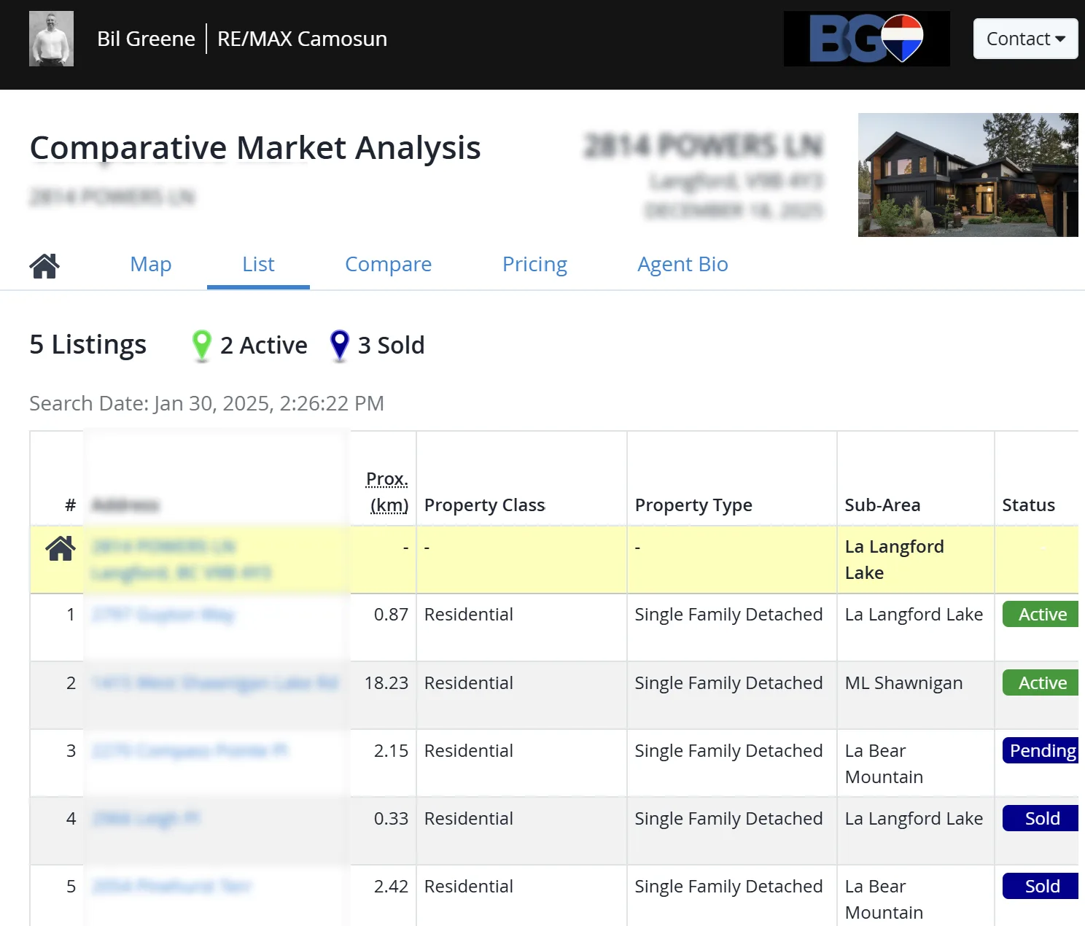The width and height of the screenshot is (1085, 926).
Task: Switch to the Map tab
Action: (150, 264)
